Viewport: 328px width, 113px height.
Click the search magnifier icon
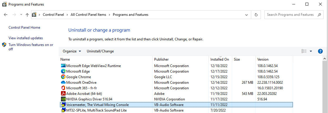tap(319, 15)
